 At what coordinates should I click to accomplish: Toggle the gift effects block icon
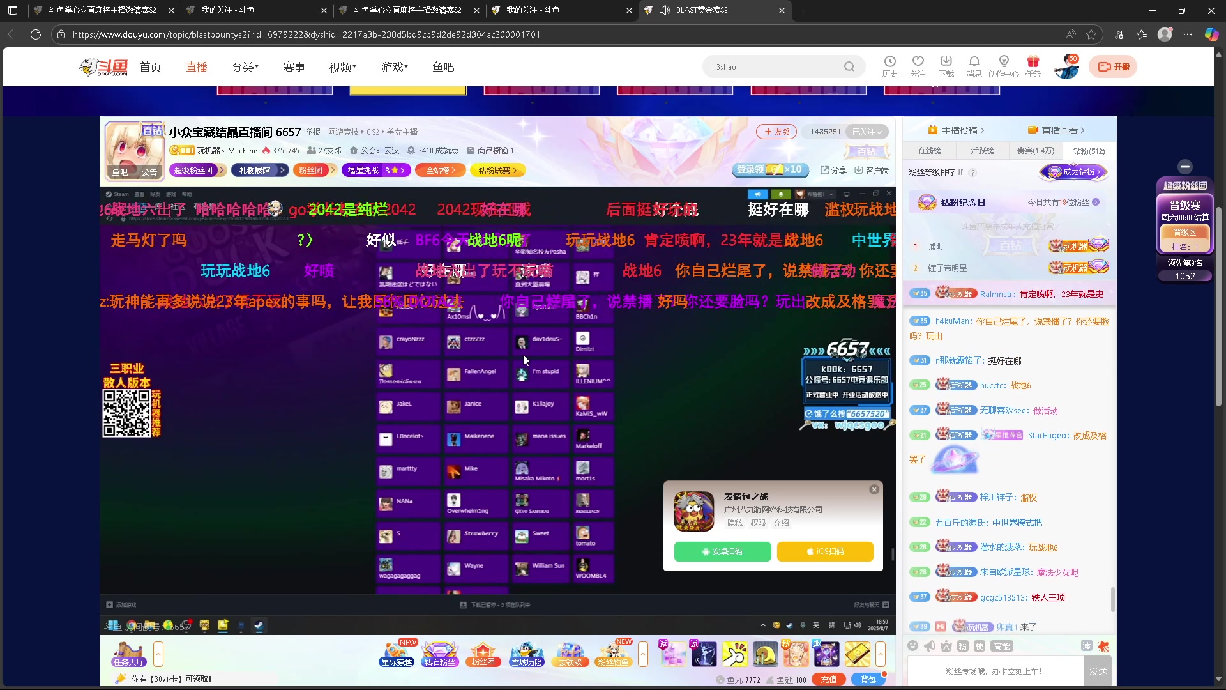(1103, 646)
